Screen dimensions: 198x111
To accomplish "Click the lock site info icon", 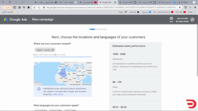I will pyautogui.click(x=180, y=7).
